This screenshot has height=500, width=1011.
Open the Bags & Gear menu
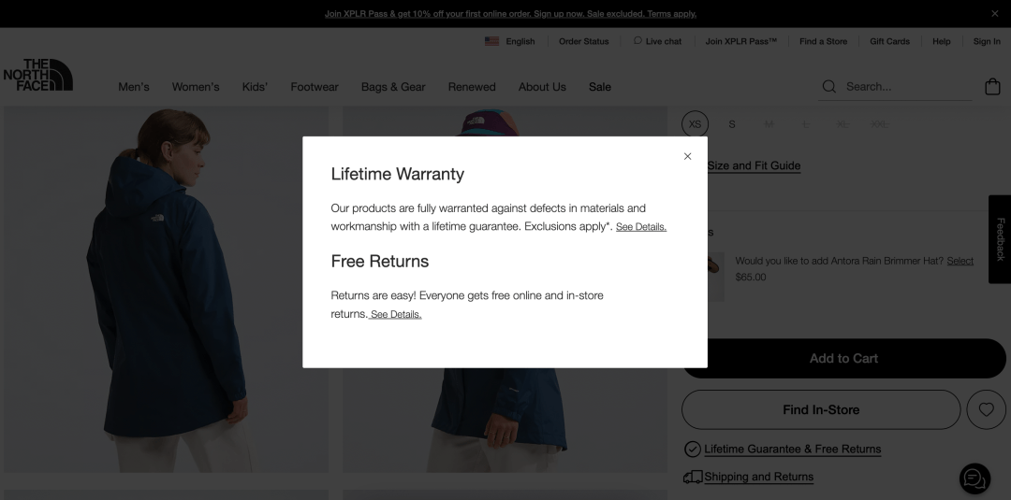(393, 87)
